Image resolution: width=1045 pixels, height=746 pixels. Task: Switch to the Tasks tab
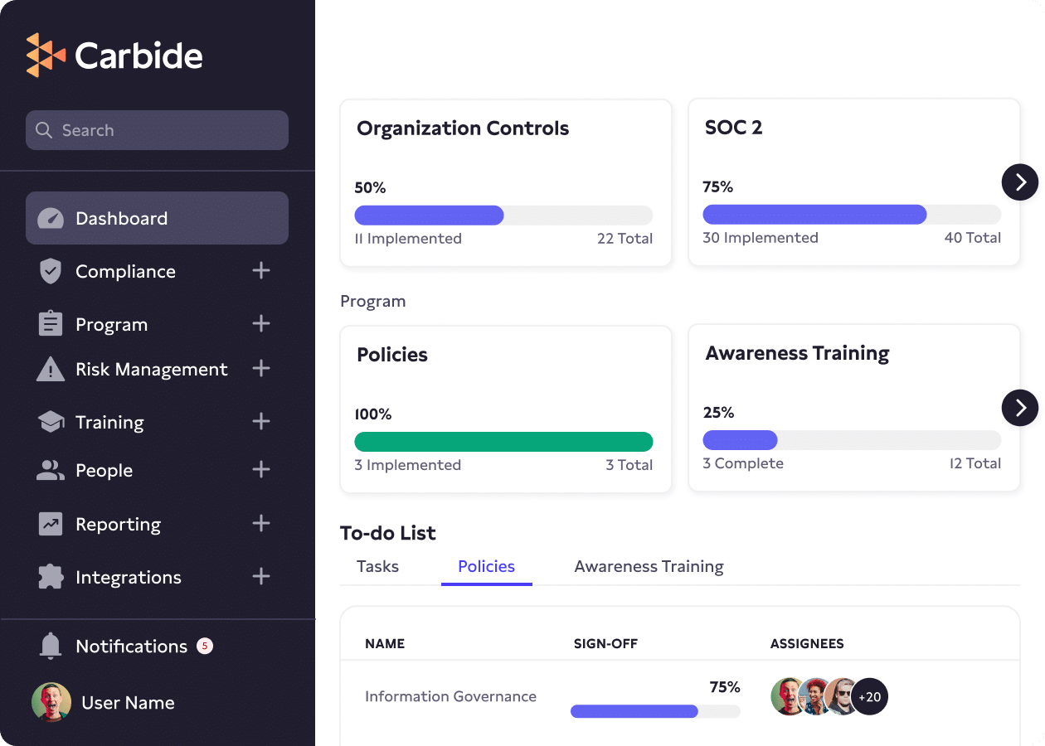pos(377,566)
